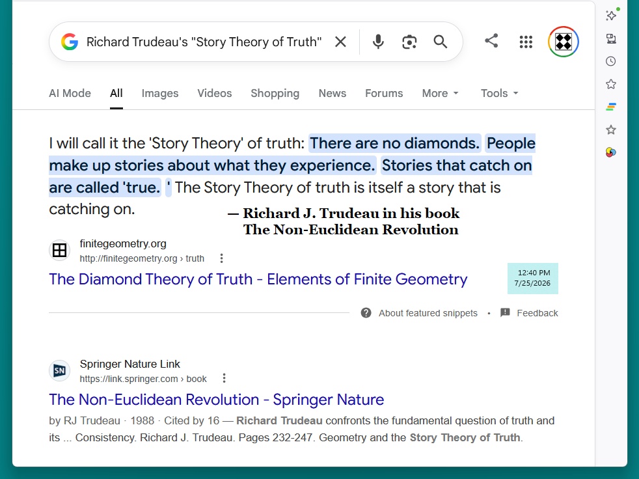Click the upper star icon in sidebar

[611, 84]
